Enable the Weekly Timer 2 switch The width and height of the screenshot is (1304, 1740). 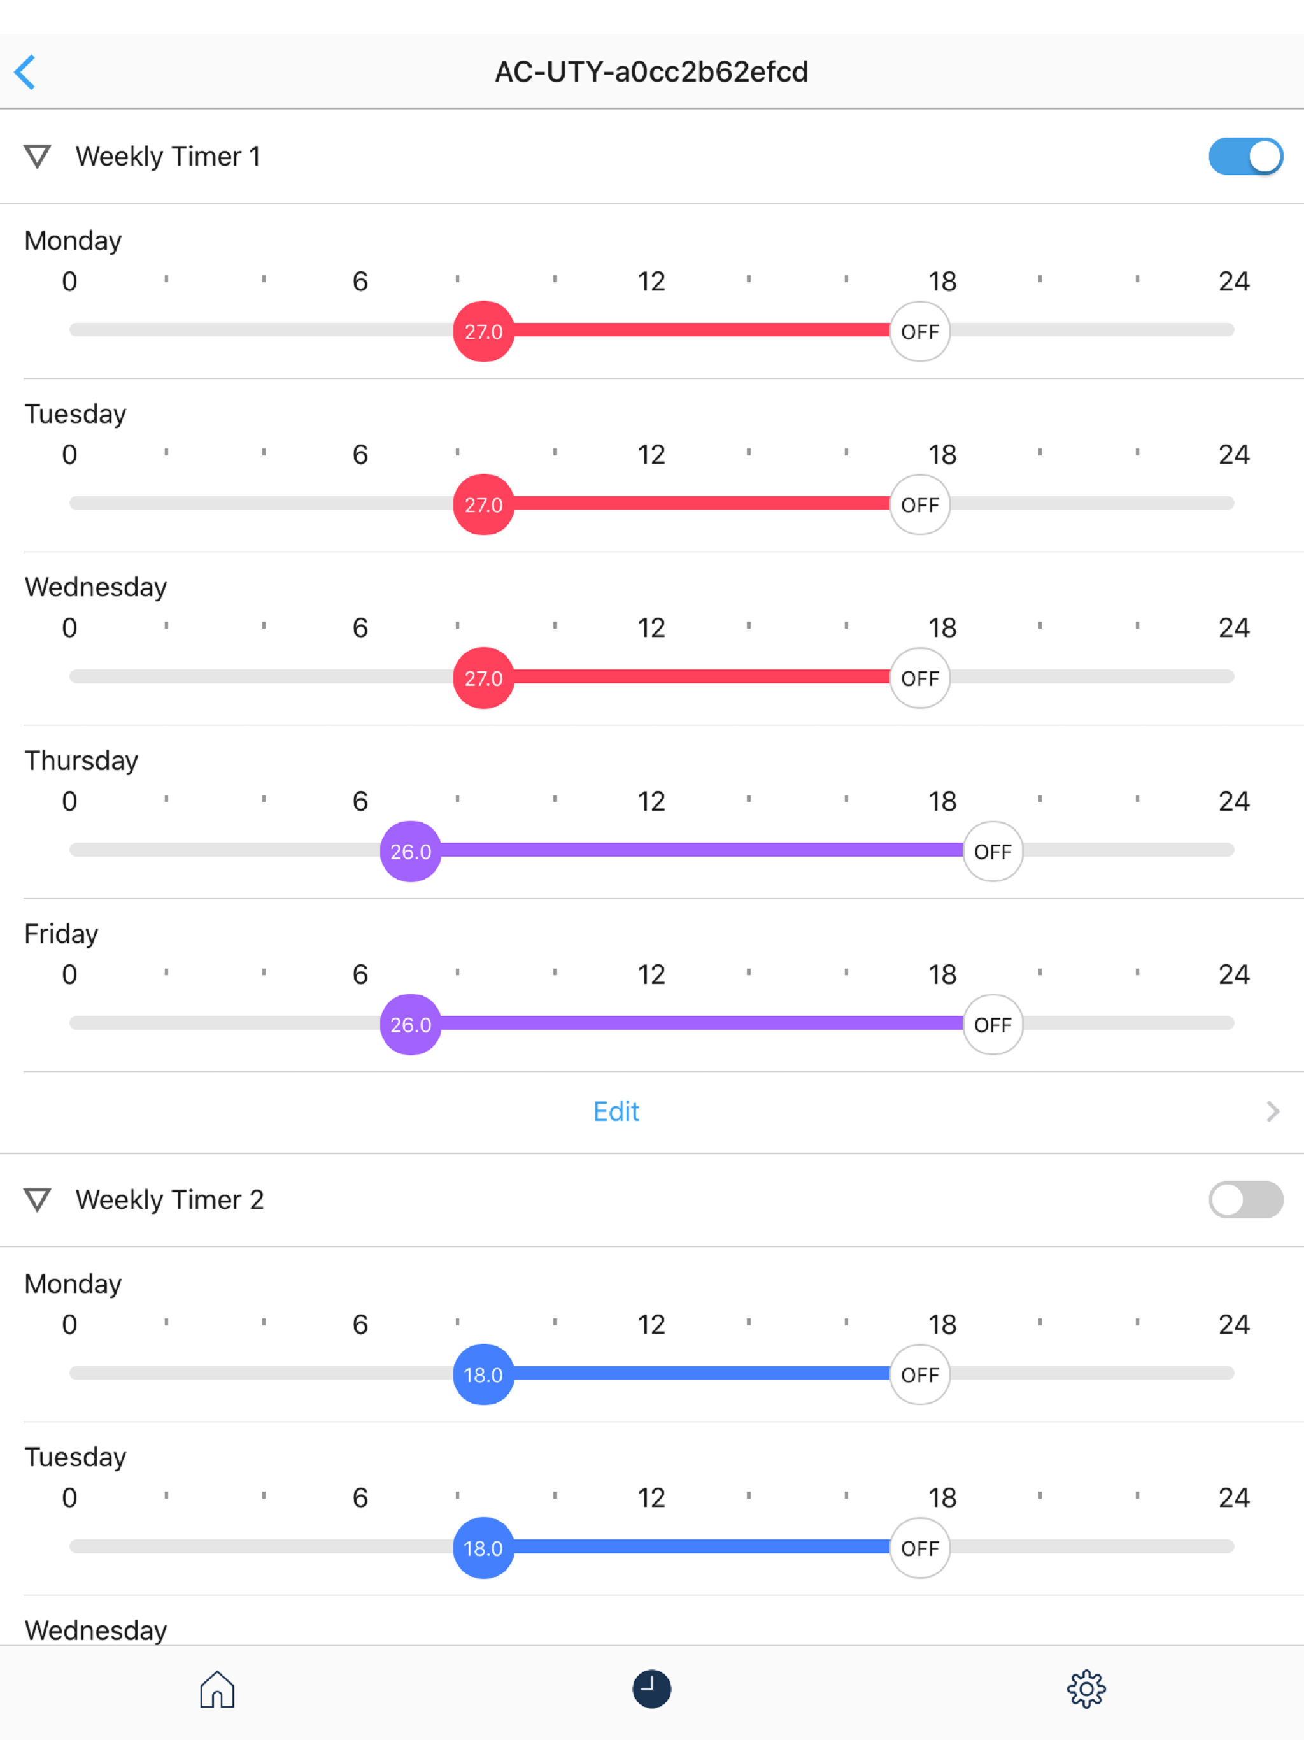pyautogui.click(x=1246, y=1199)
